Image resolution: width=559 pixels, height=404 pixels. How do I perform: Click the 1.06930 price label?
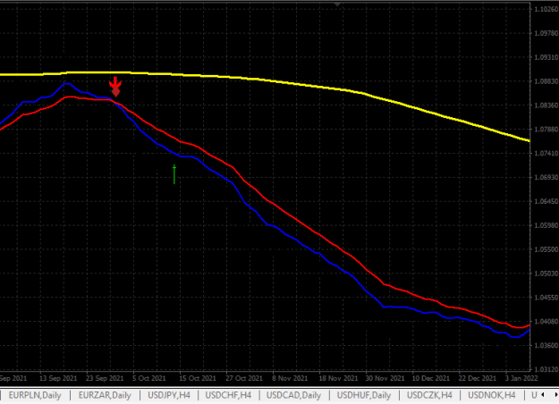click(x=546, y=177)
